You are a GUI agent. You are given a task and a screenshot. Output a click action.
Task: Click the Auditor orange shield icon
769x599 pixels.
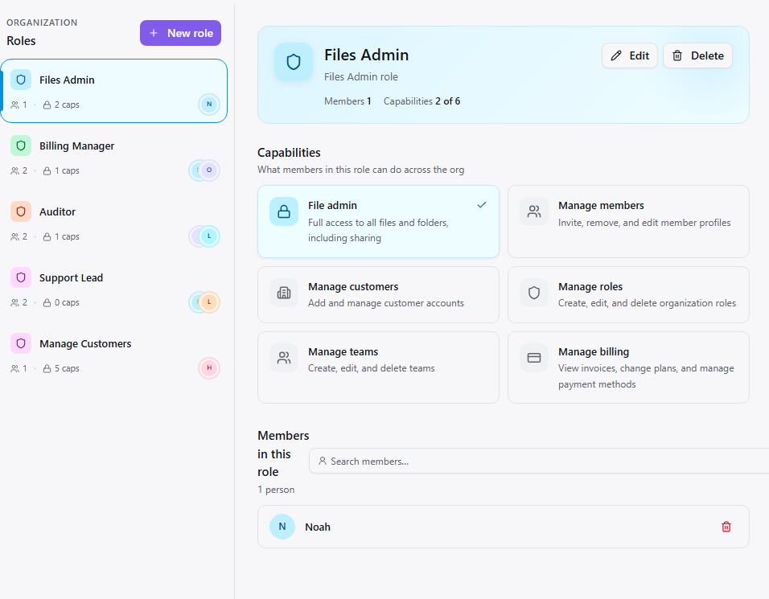[21, 211]
